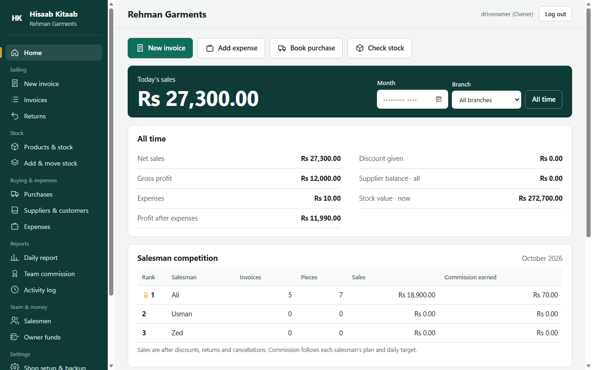Click the Stock value Rs 272,700.00 amount
The image size is (592, 370).
pyautogui.click(x=541, y=198)
